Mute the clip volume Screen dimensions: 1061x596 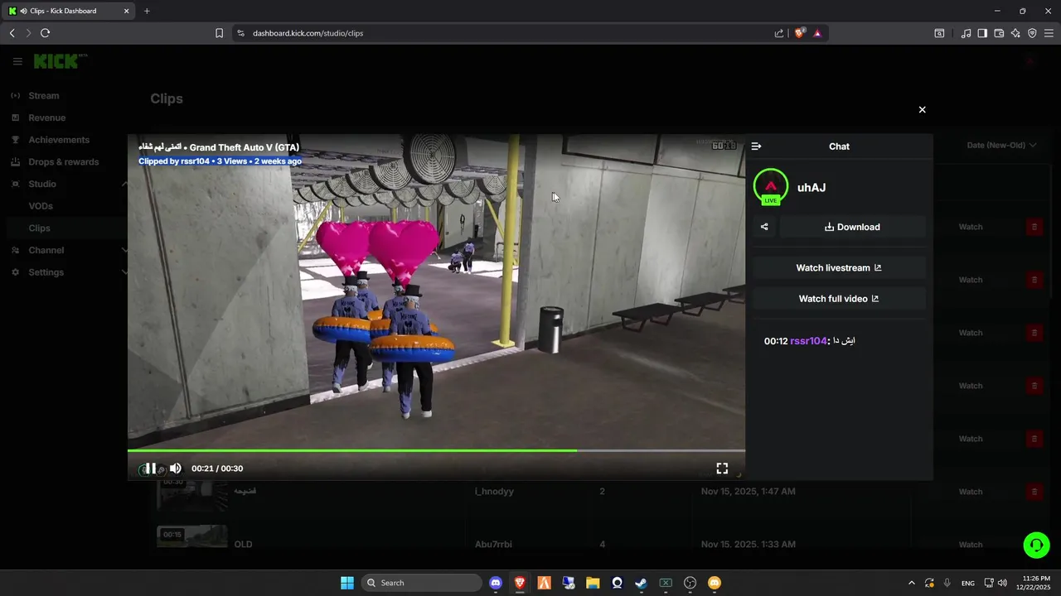(175, 469)
